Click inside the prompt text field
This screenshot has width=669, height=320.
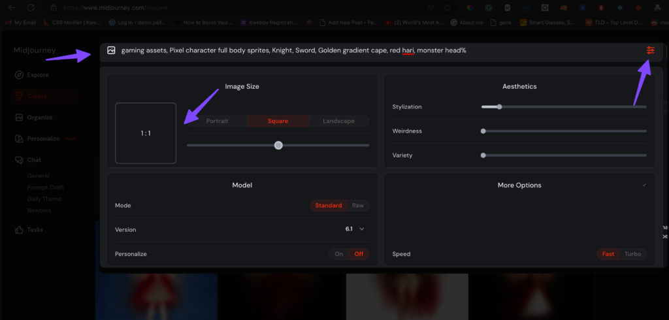pos(366,50)
